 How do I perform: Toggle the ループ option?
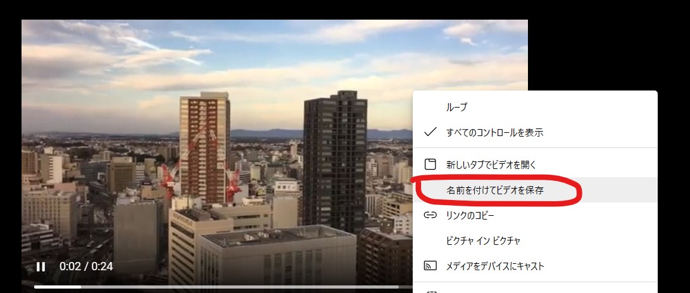(x=535, y=107)
